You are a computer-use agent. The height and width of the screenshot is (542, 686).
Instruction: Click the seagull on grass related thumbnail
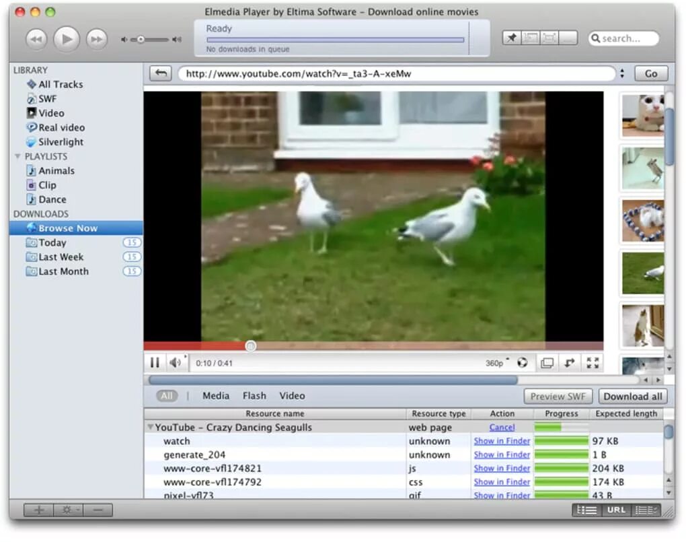[643, 273]
